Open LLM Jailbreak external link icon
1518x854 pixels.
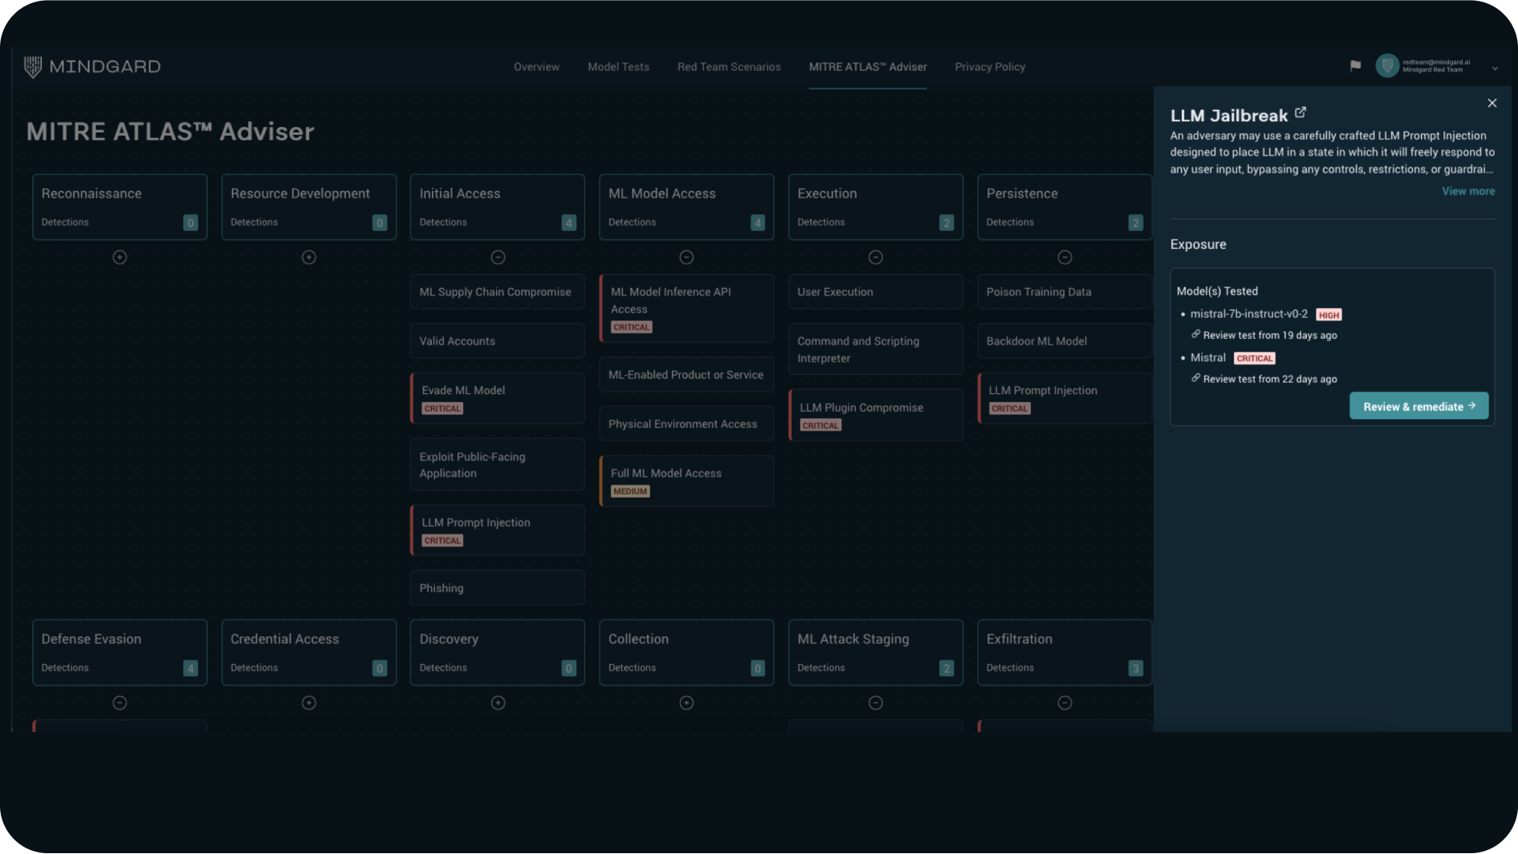pos(1300,112)
